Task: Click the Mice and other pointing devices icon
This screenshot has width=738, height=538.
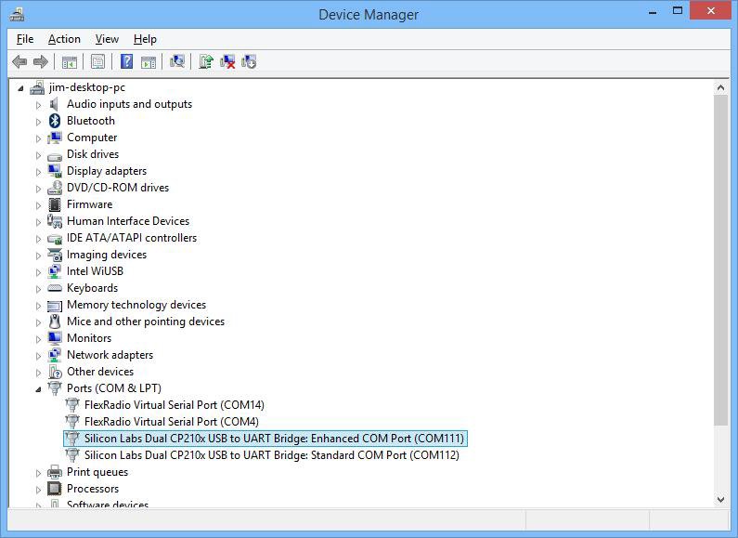Action: [x=55, y=321]
